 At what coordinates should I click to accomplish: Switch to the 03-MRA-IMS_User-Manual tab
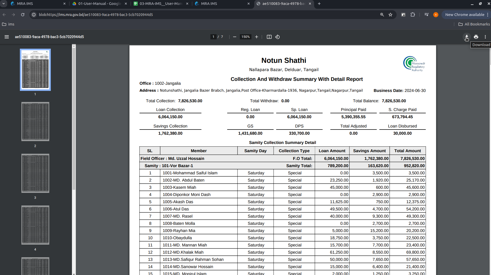point(161,4)
